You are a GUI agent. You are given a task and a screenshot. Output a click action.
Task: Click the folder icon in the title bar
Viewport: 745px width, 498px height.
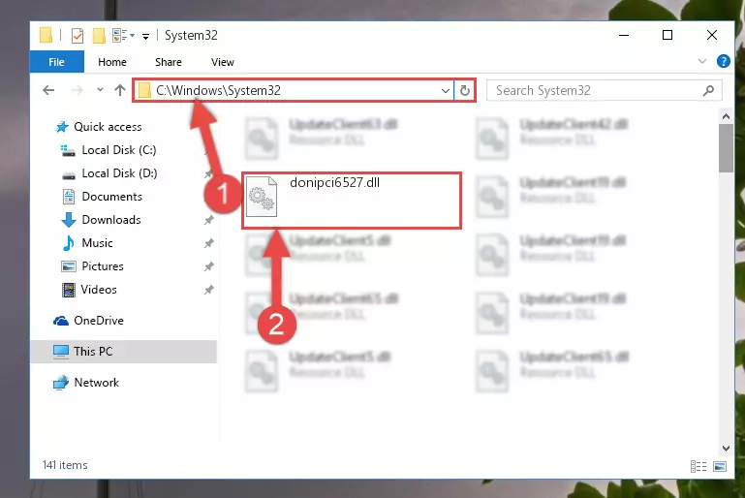coord(46,35)
